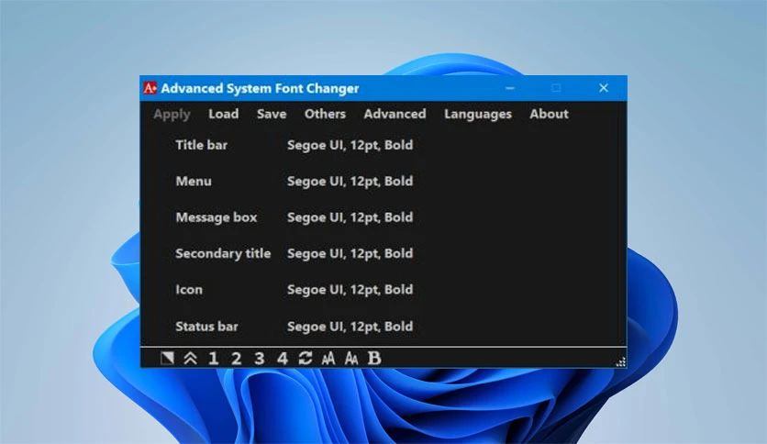The height and width of the screenshot is (444, 767).
Task: Select the Secondary title label
Action: tap(223, 254)
